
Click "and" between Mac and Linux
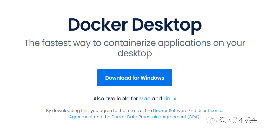tap(157, 99)
